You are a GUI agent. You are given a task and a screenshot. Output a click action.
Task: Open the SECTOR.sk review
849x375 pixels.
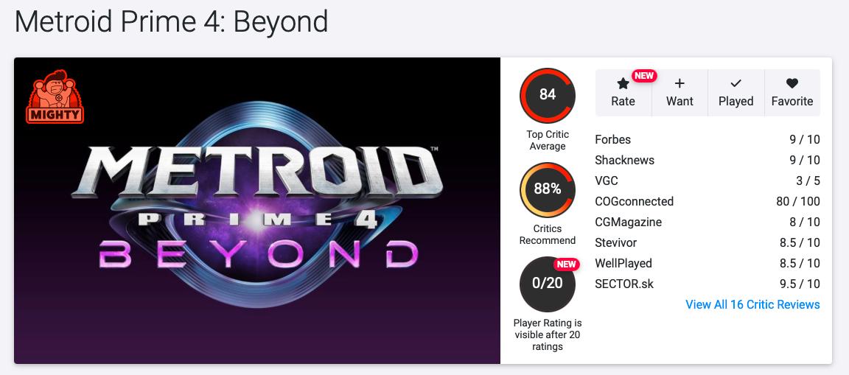click(x=624, y=284)
